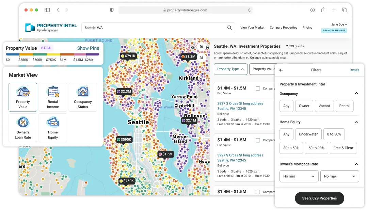Zoom in on the map

point(202,47)
